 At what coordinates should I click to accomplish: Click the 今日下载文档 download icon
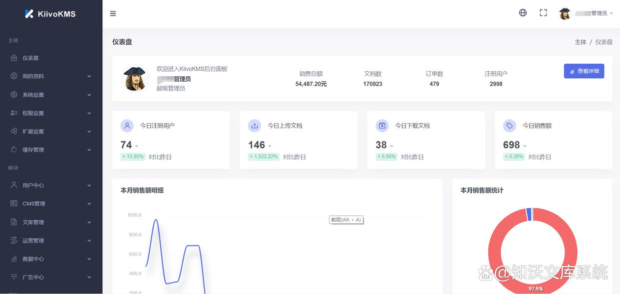(382, 125)
